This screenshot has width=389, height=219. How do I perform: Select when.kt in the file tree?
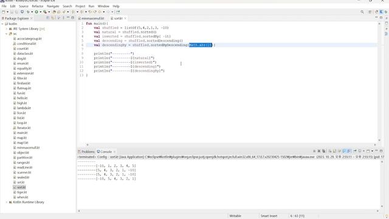pos(22,197)
